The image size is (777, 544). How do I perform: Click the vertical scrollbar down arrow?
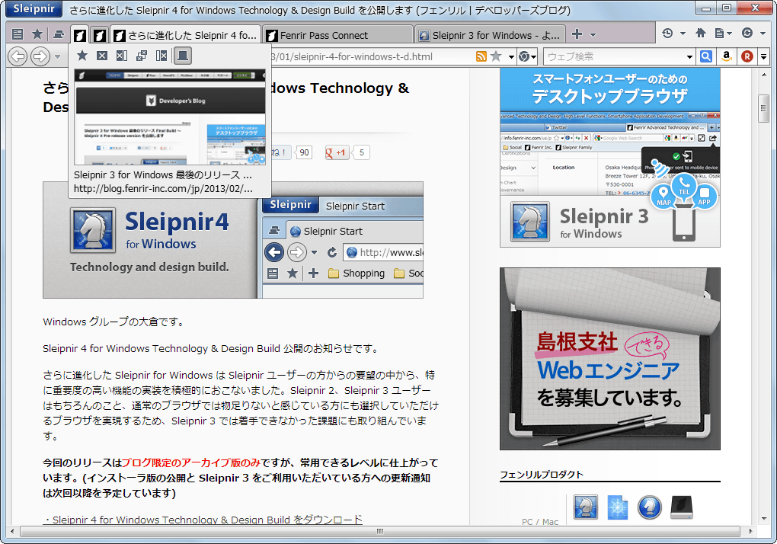click(763, 519)
